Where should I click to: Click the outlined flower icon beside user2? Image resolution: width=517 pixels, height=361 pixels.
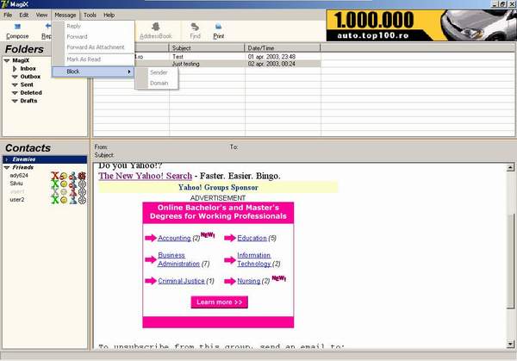coord(82,200)
